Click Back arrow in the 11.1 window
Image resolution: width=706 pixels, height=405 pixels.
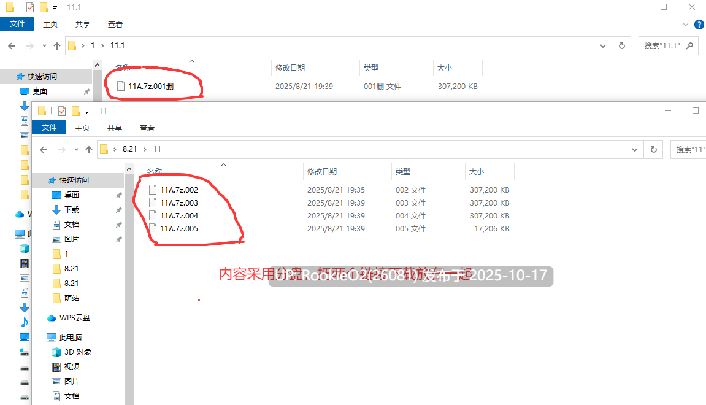point(12,45)
